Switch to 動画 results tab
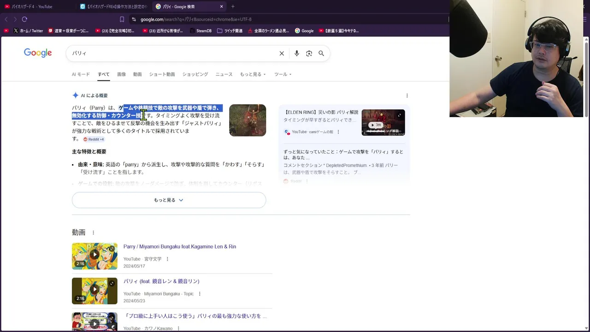 (x=137, y=74)
